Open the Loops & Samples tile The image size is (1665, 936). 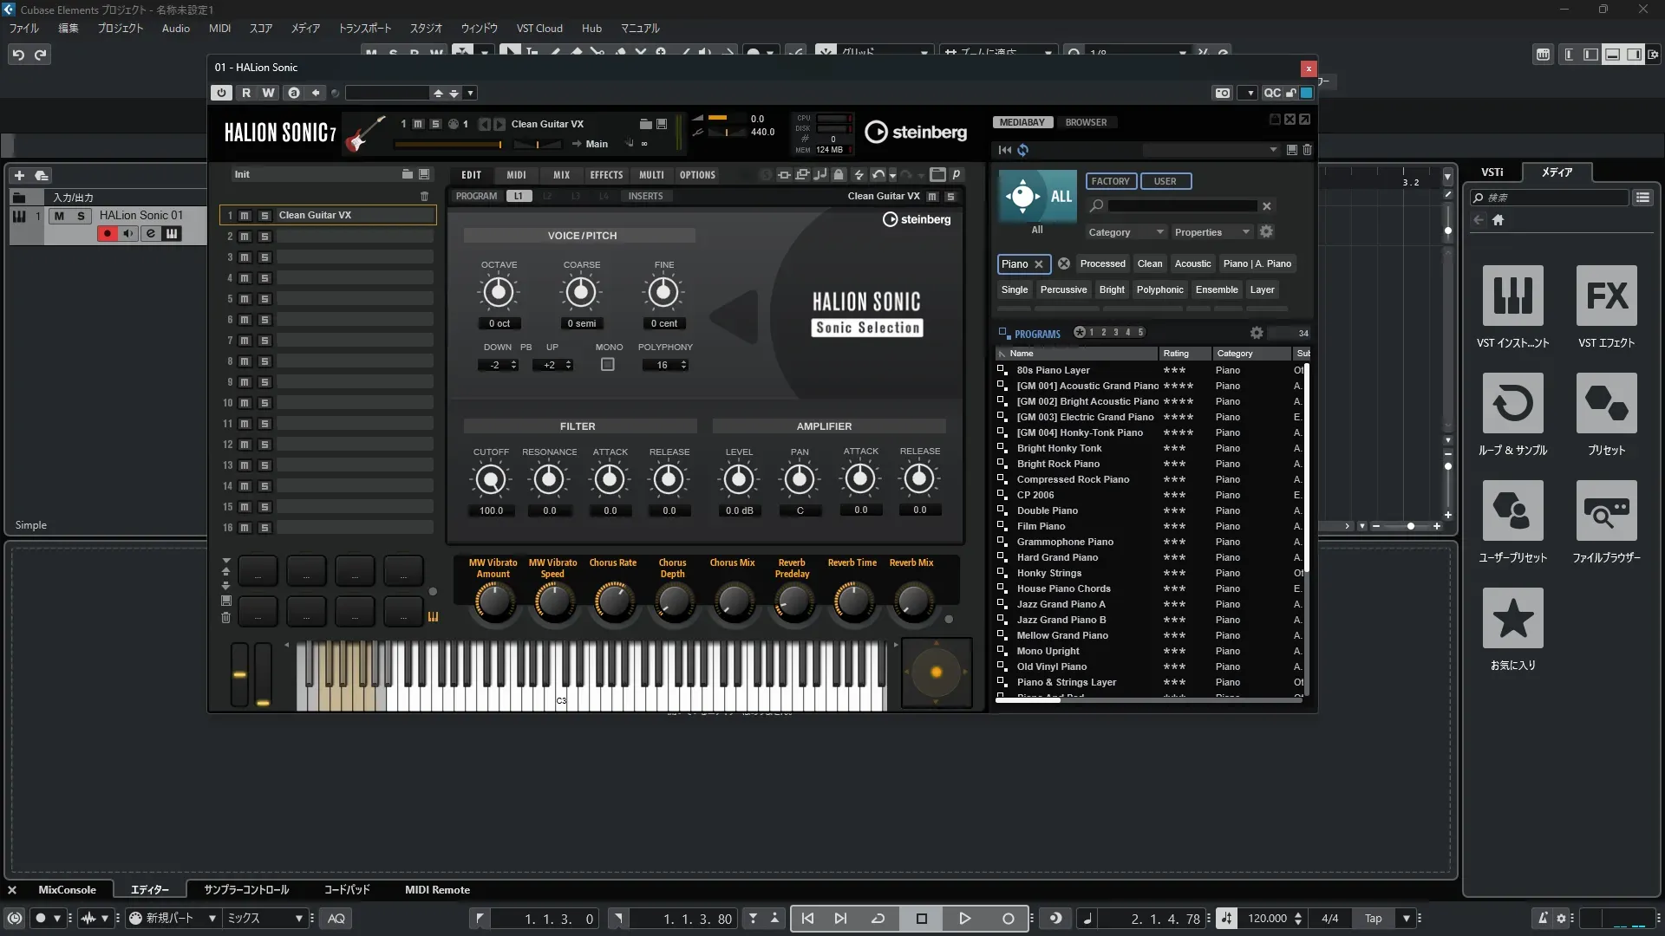point(1512,404)
